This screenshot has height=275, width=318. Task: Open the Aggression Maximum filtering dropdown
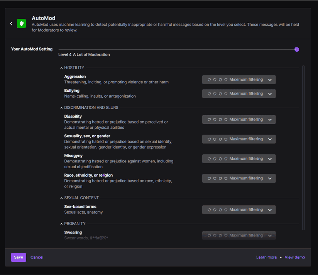(270, 79)
